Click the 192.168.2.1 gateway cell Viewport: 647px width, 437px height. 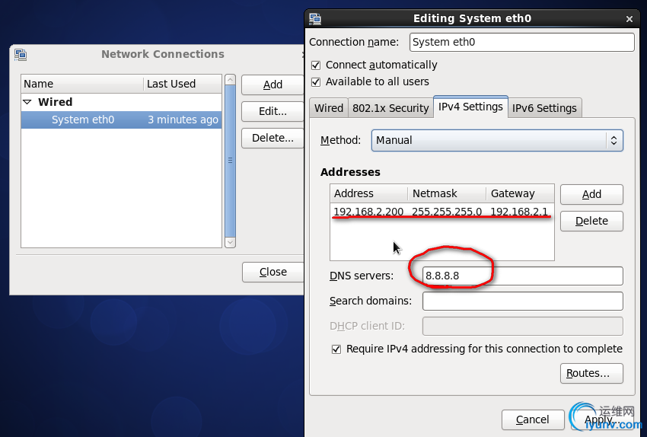coord(518,212)
